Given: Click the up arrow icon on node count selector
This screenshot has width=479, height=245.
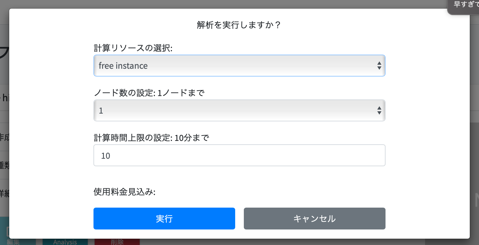Looking at the screenshot, I should (x=379, y=108).
